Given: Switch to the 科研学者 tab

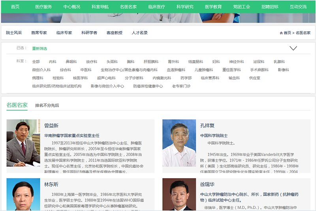Looking at the screenshot, I should (x=89, y=33).
